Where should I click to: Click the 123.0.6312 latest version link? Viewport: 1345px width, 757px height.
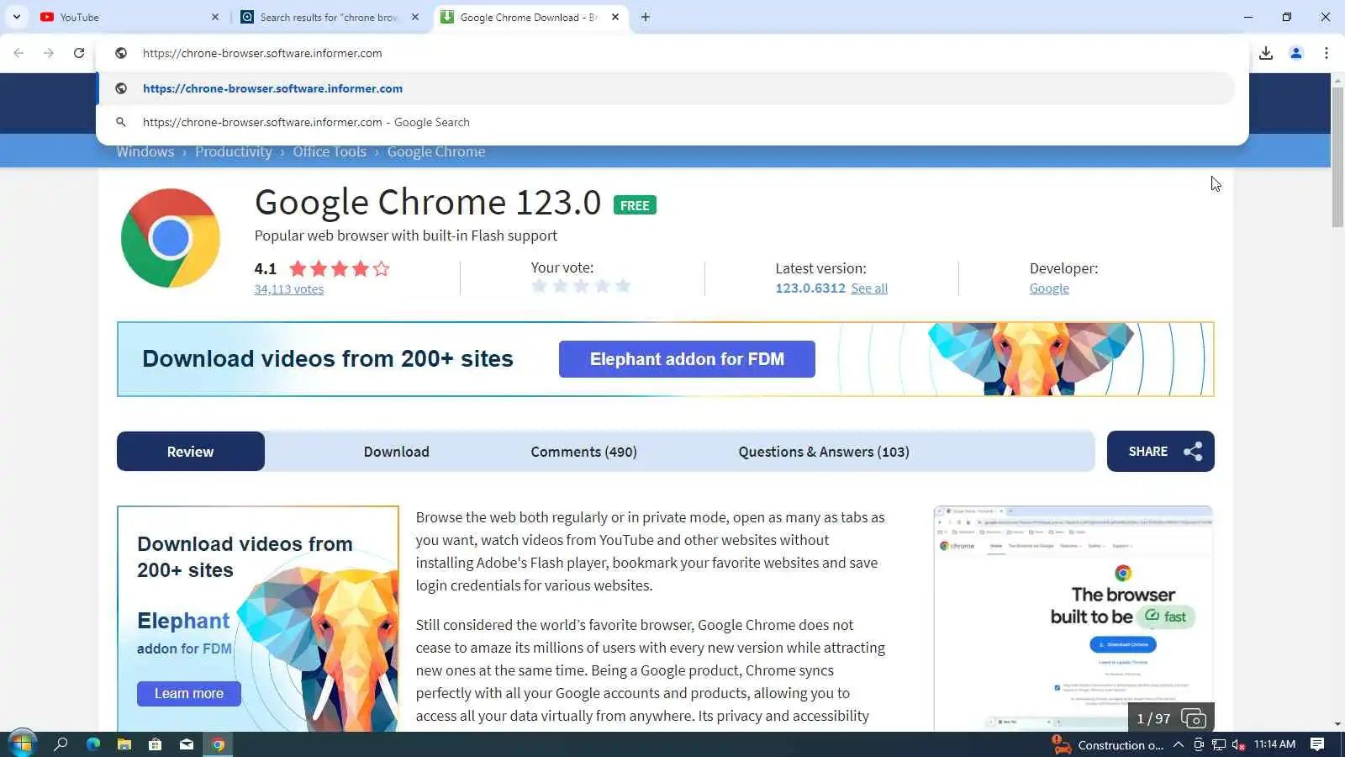click(810, 288)
